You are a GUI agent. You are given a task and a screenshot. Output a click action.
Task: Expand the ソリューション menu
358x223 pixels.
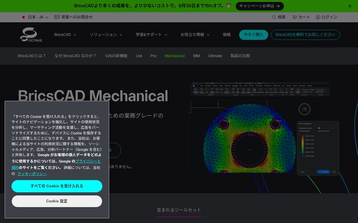[106, 35]
